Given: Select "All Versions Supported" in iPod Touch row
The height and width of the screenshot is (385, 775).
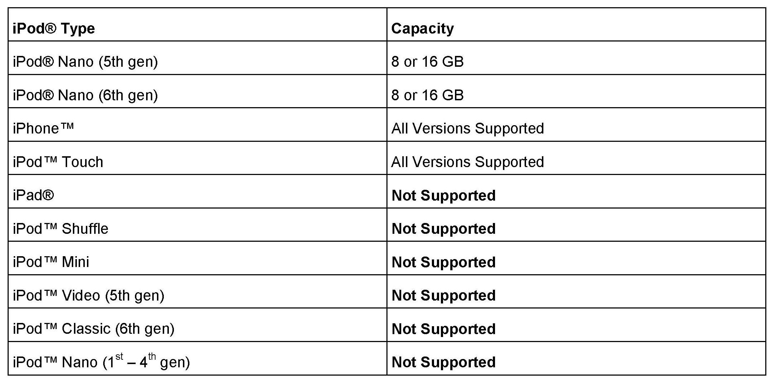Looking at the screenshot, I should (468, 162).
